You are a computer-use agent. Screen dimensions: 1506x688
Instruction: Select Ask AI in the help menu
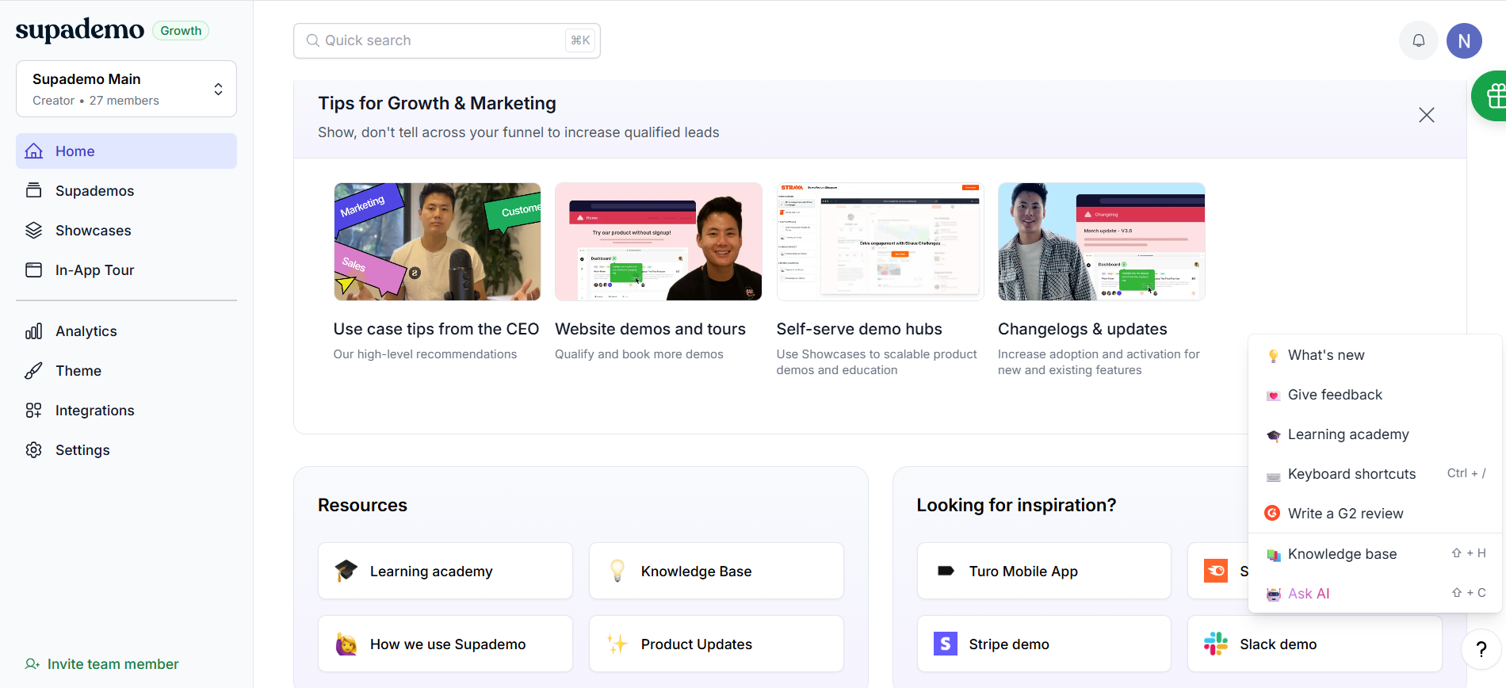point(1308,594)
